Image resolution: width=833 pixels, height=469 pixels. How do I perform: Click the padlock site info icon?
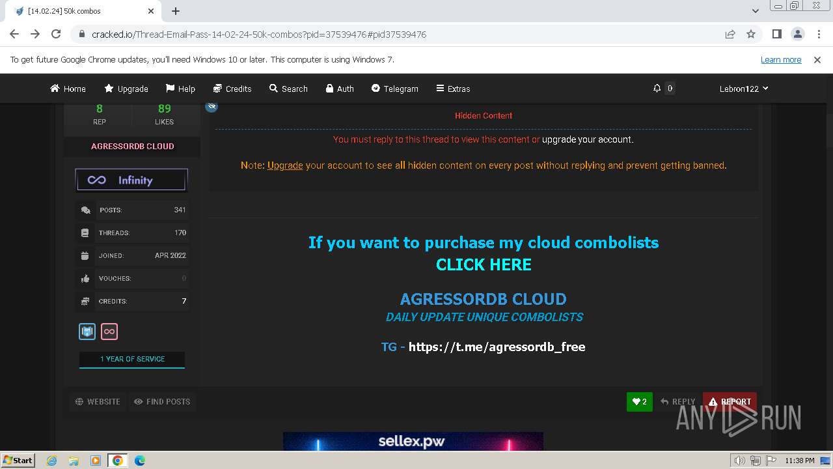click(x=81, y=34)
